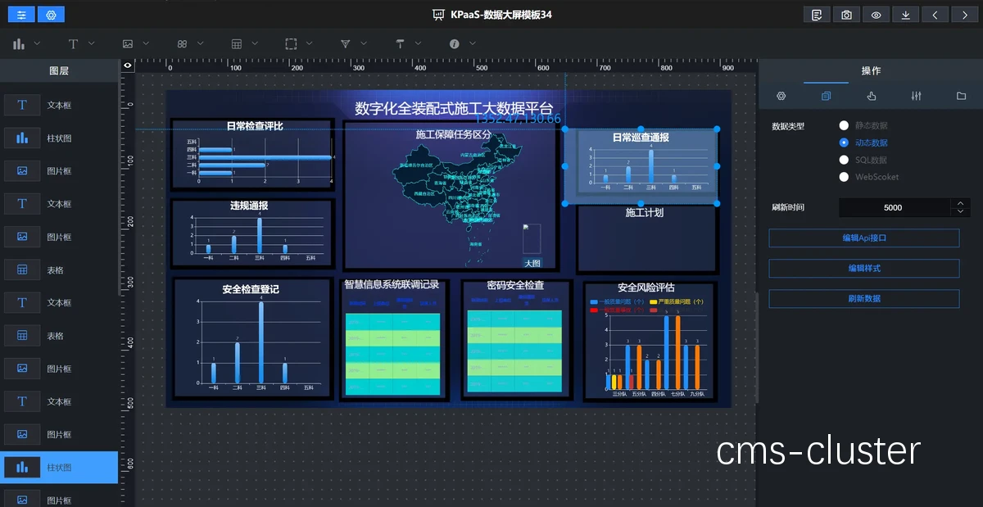
Task: Open the layer panel toggle with sliders icon
Action: pos(21,15)
